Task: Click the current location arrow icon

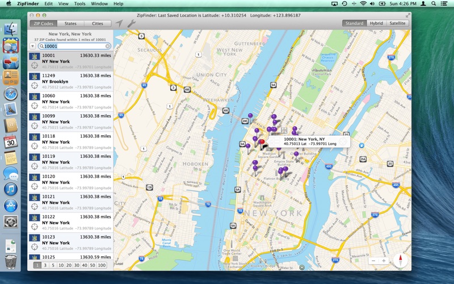Action: (x=119, y=23)
